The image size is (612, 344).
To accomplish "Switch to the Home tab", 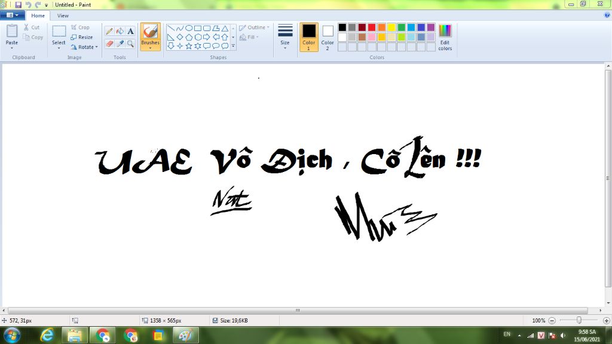I will tap(38, 16).
